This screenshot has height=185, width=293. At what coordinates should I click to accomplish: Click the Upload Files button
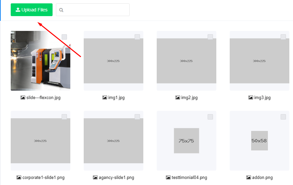pos(31,10)
